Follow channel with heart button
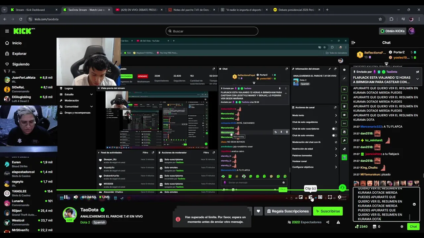This screenshot has width=424, height=238. [258, 211]
